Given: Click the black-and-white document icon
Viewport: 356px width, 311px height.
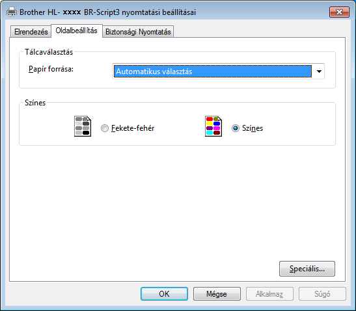Looking at the screenshot, I should [83, 126].
